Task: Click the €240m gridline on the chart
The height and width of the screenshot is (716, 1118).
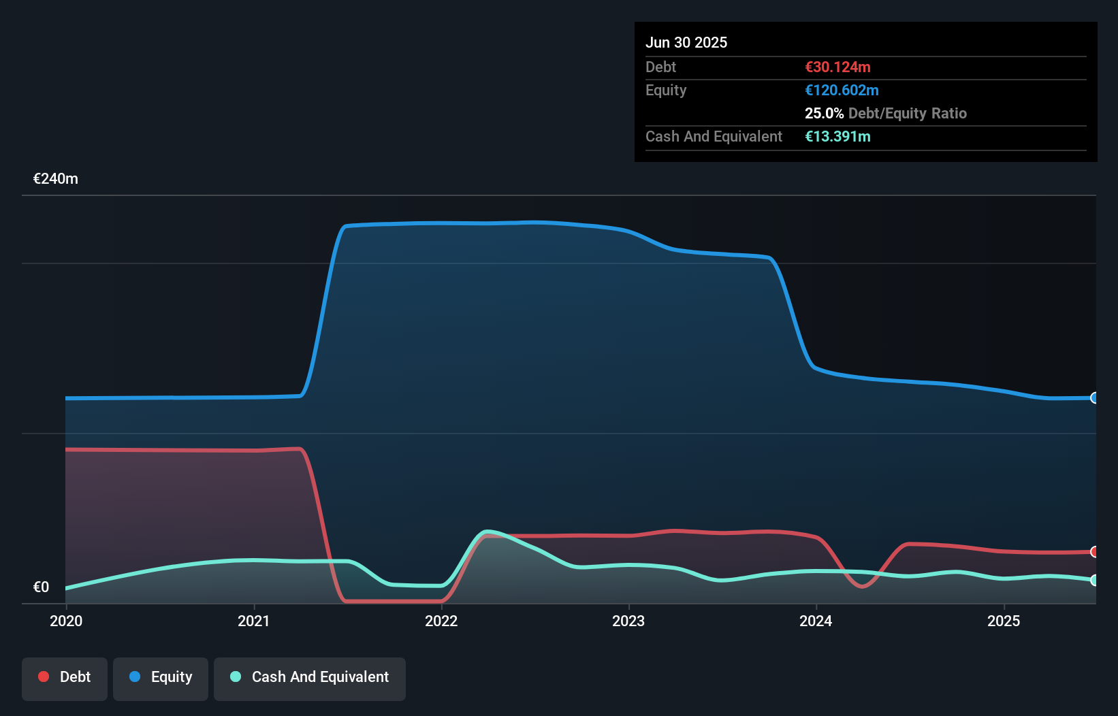Action: [x=545, y=195]
